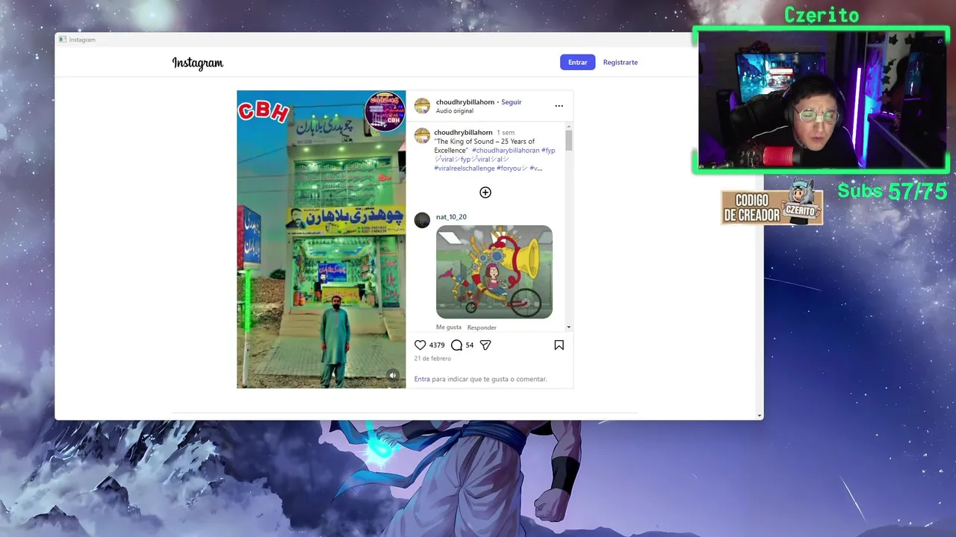The width and height of the screenshot is (956, 537).
Task: Click the Instagram logo
Action: 198,63
